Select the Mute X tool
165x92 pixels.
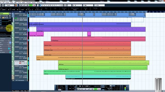52,5
